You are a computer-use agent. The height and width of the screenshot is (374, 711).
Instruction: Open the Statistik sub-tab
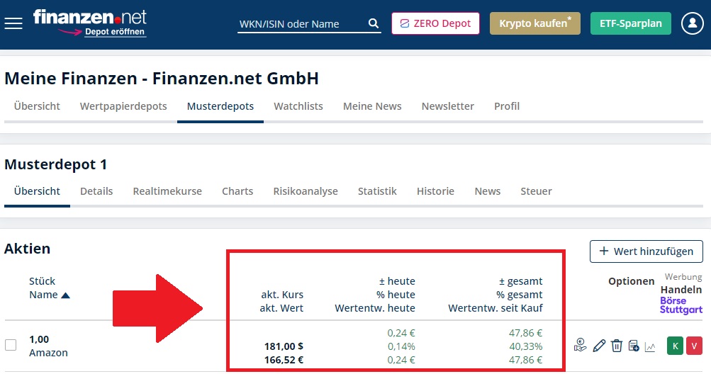point(377,191)
